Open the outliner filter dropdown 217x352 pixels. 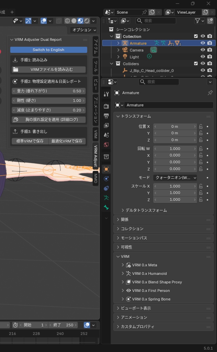199,21
